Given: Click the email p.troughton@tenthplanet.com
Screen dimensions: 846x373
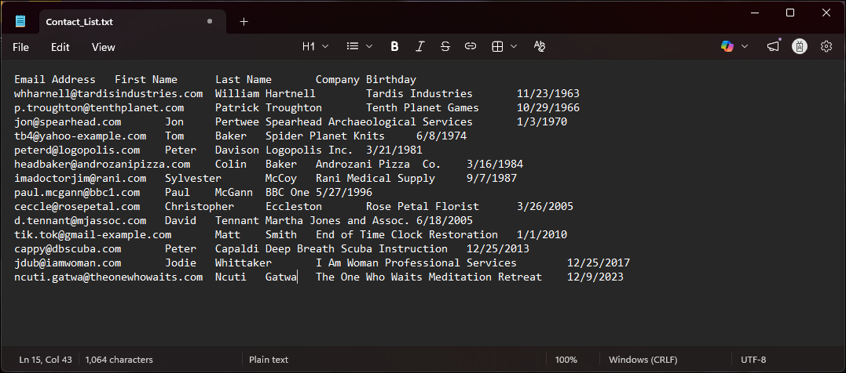Looking at the screenshot, I should pyautogui.click(x=99, y=107).
